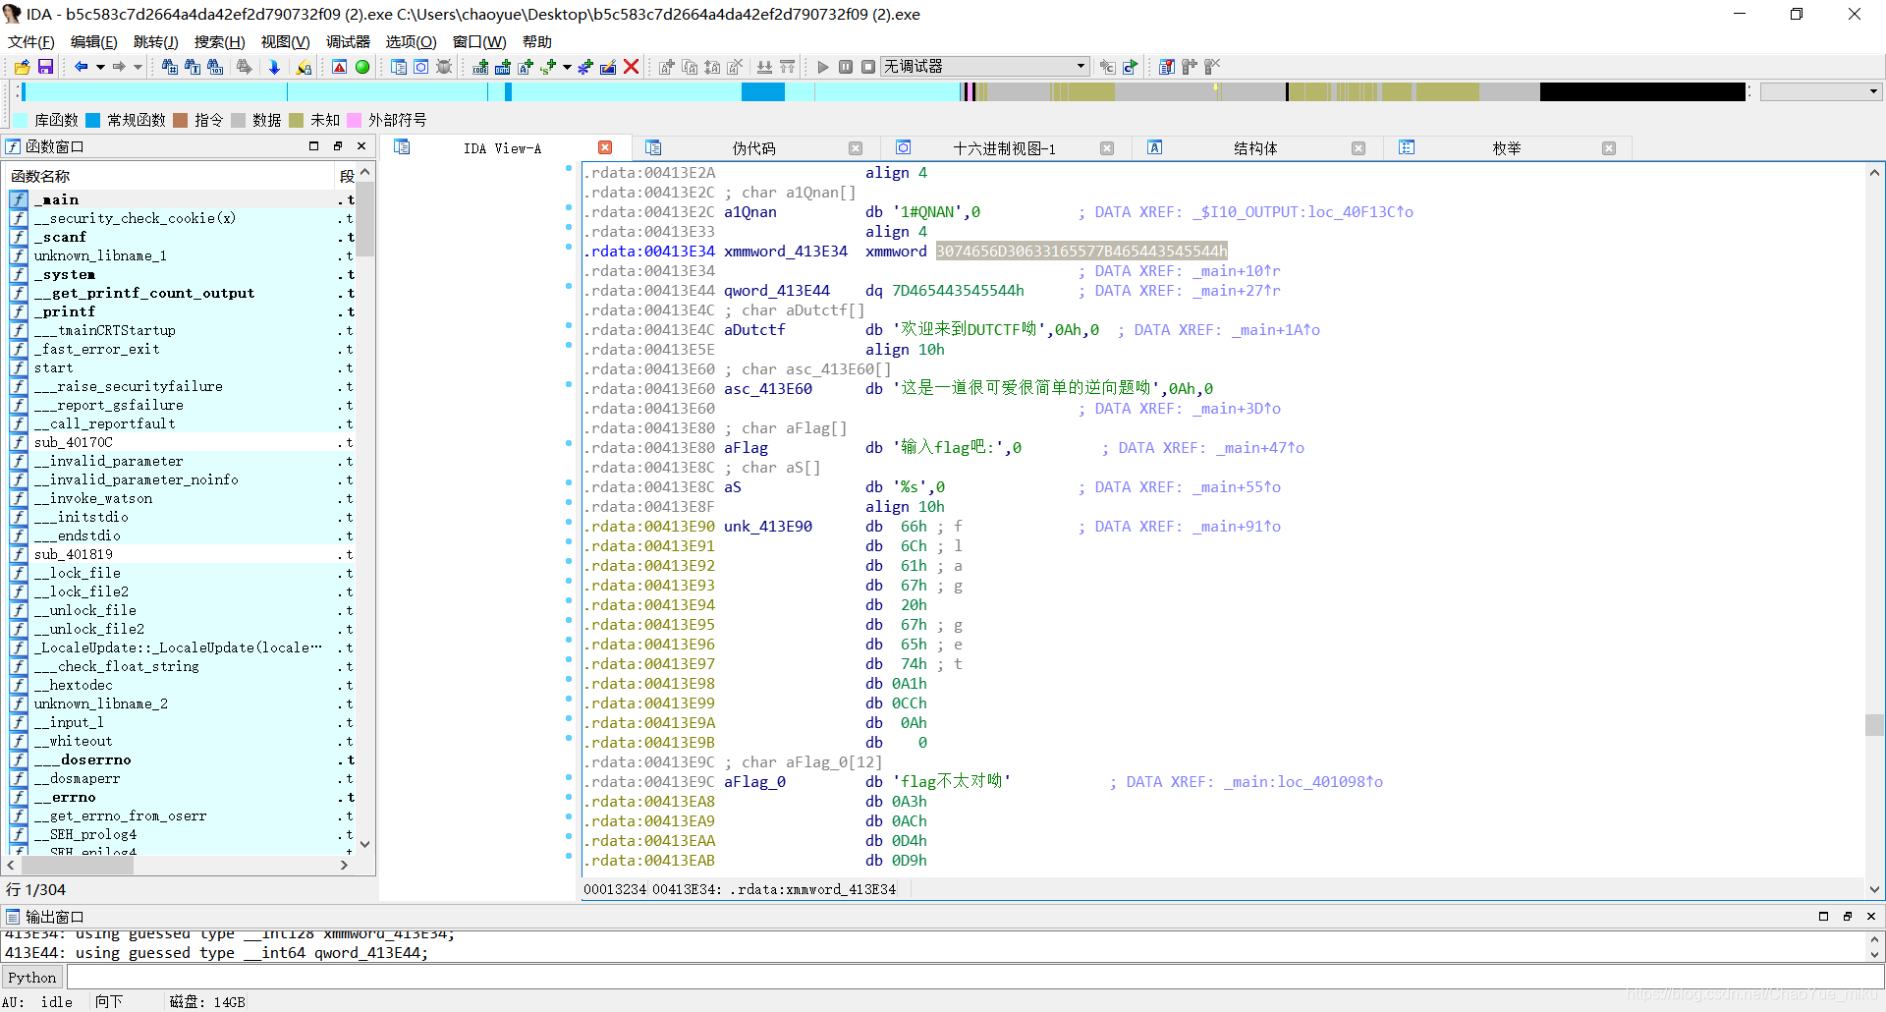Viewport: 1886px width, 1012px height.
Task: Select _main in the function list
Action: tap(59, 199)
